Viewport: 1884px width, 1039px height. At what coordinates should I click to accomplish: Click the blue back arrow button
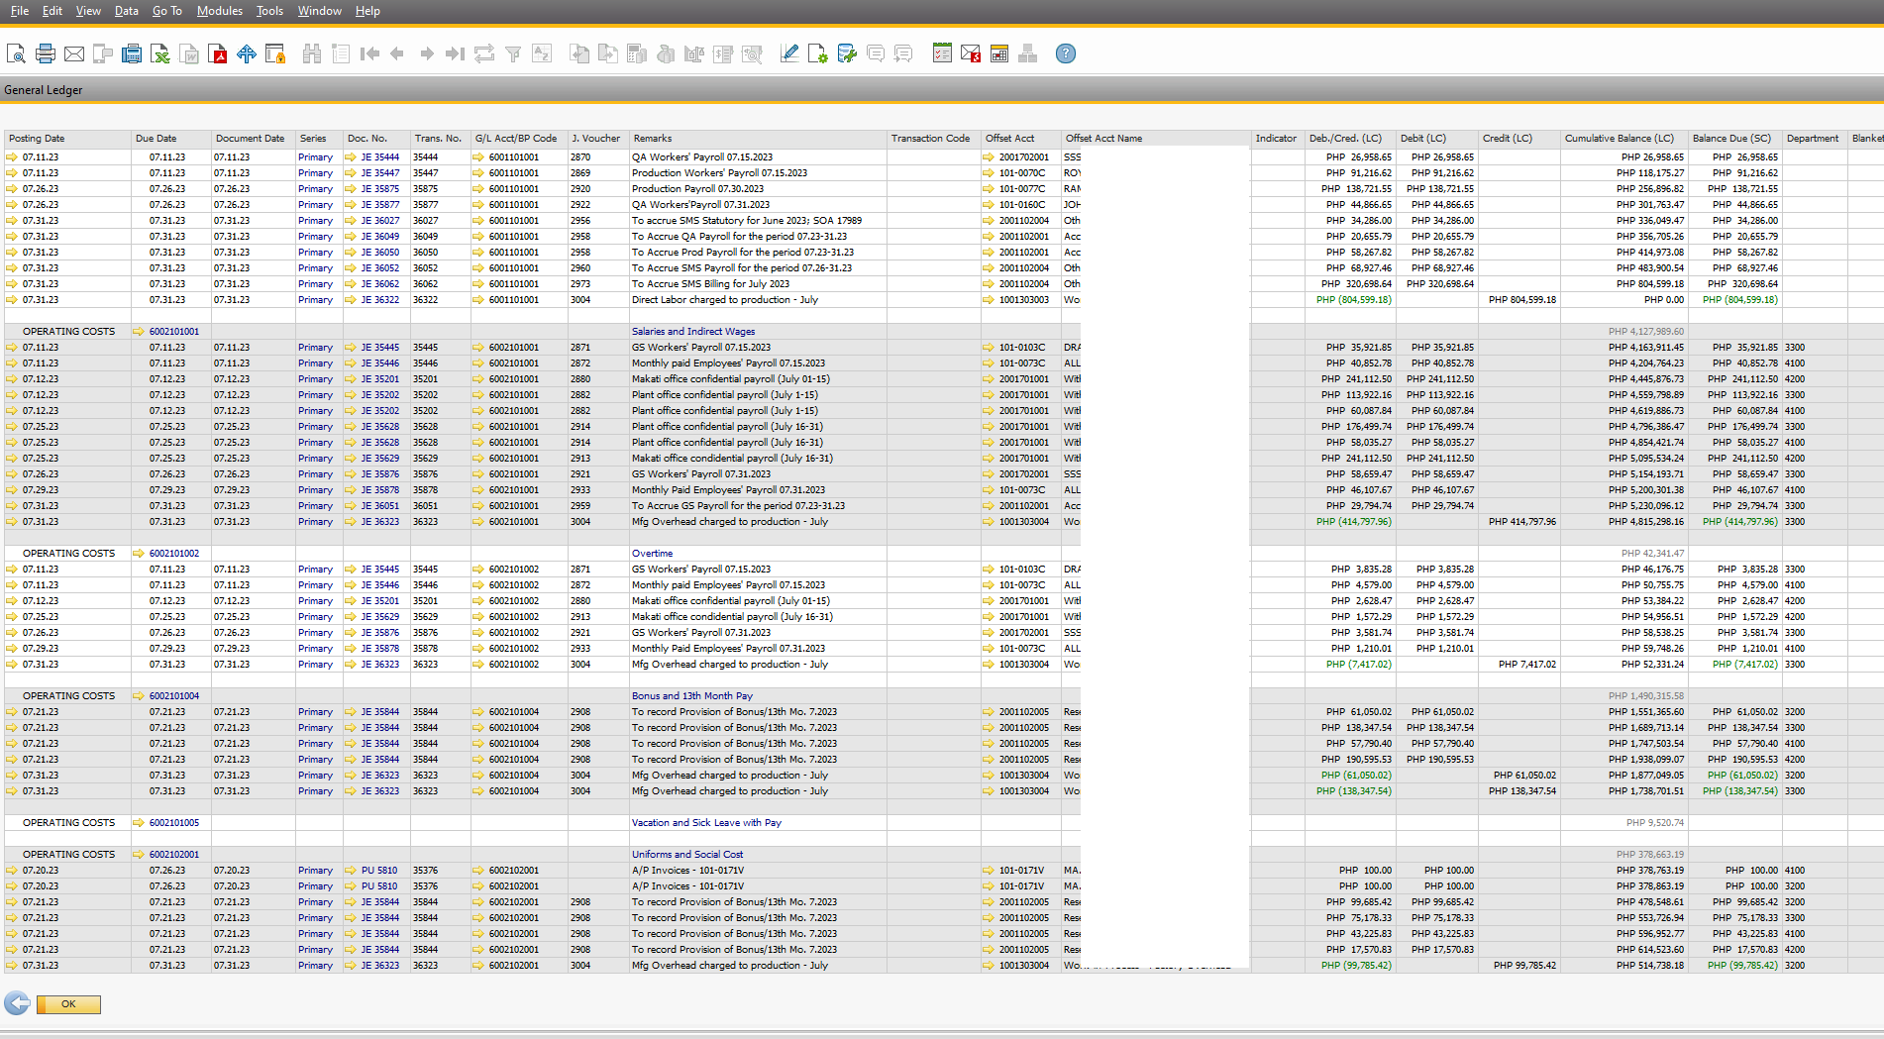point(17,1003)
